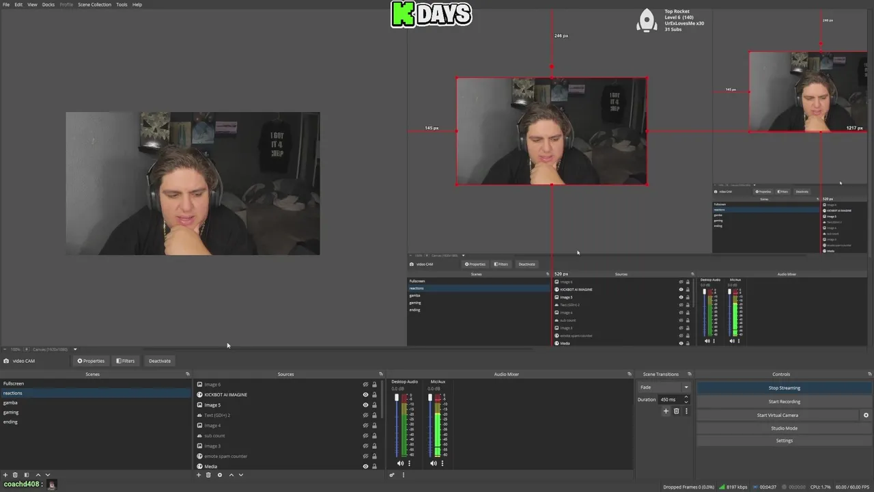Toggle visibility of Image 6 source
Viewport: 874px width, 492px height.
point(365,385)
